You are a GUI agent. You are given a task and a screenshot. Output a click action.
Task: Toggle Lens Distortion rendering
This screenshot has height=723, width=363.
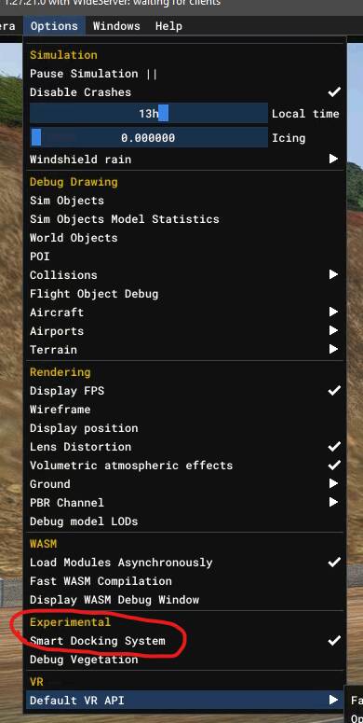click(x=185, y=446)
